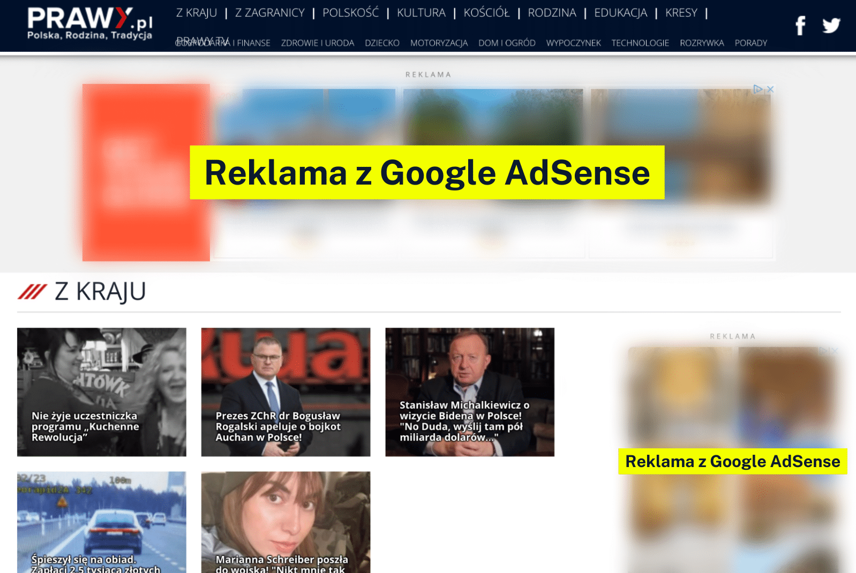
Task: Click the Z KRAJU section heading
Action: tap(100, 292)
